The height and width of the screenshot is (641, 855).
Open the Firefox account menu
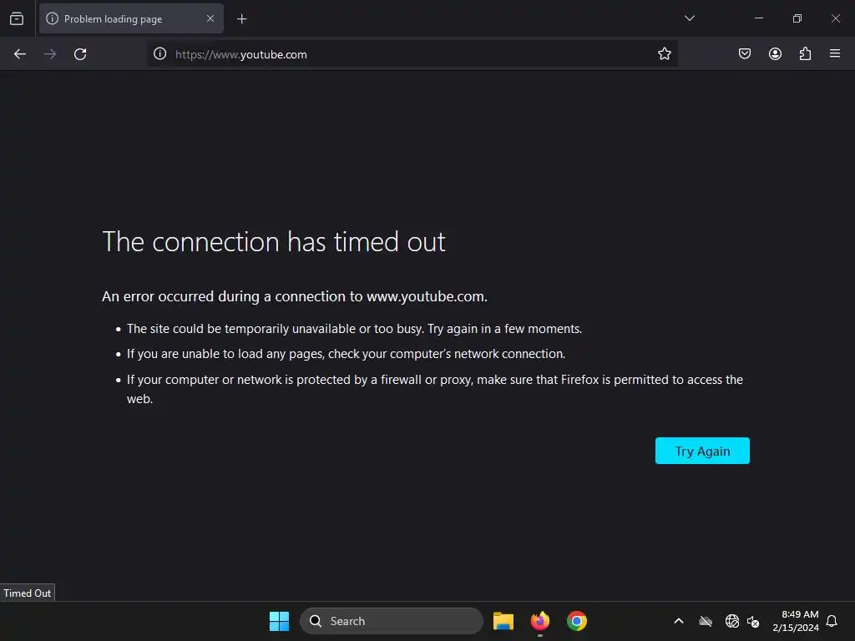tap(775, 54)
